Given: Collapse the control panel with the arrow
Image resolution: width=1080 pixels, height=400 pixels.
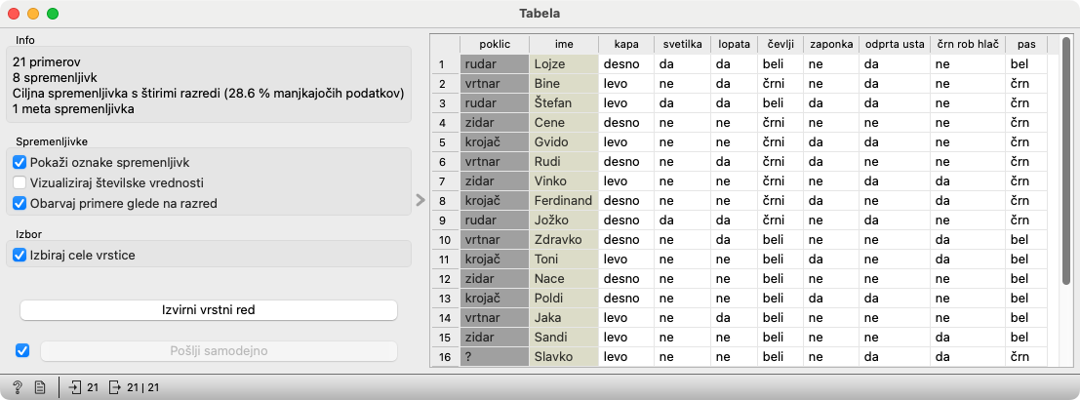Looking at the screenshot, I should click(420, 200).
